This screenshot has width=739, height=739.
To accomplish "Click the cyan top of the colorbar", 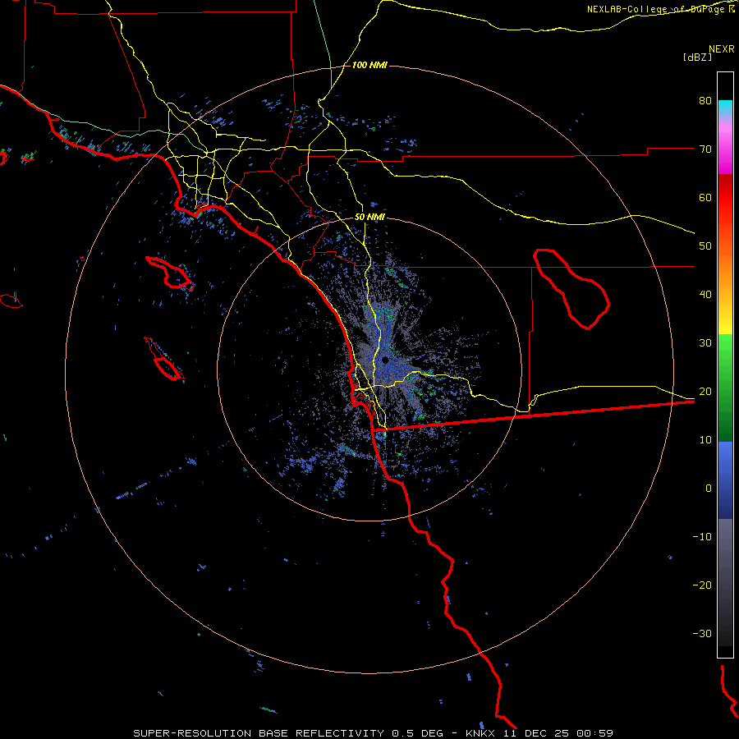I will point(725,108).
